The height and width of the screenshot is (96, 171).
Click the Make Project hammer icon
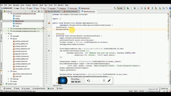click(115, 8)
